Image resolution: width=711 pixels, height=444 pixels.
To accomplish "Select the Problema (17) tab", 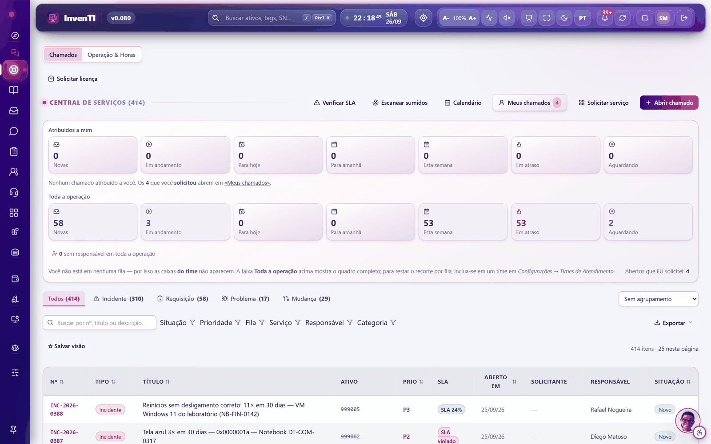I will click(x=246, y=299).
